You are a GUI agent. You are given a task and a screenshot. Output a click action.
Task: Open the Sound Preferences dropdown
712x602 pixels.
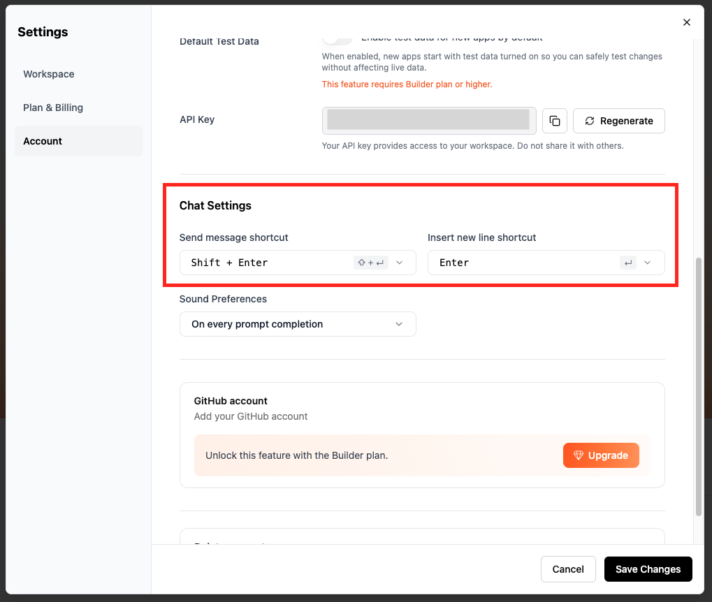click(298, 324)
